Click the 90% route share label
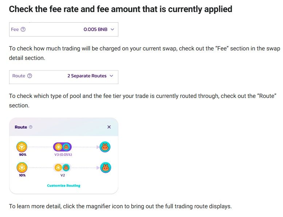This screenshot has height=217, width=283. (x=22, y=155)
